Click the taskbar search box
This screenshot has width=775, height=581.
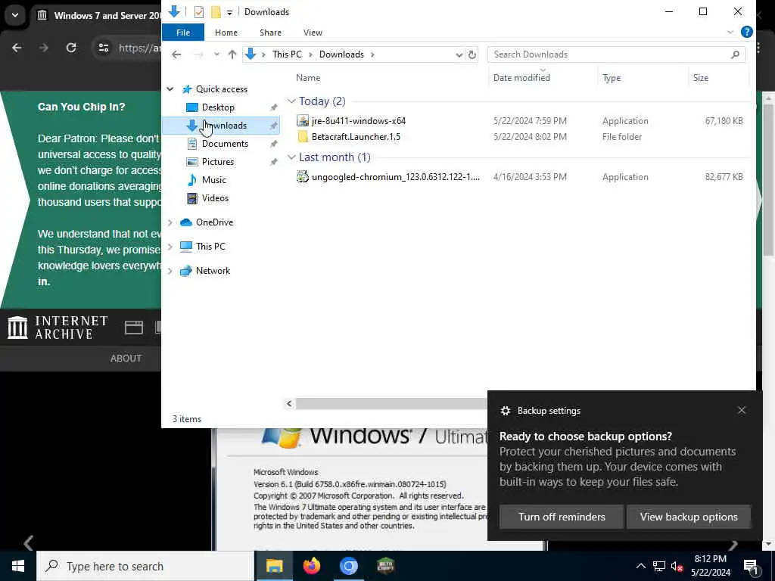pyautogui.click(x=145, y=566)
